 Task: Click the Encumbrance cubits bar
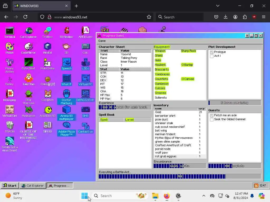[180, 166]
